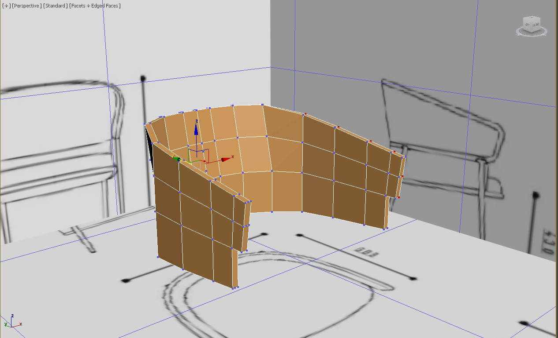The image size is (558, 338).
Task: Click the green Y axis arrow of gizmo
Action: click(176, 159)
